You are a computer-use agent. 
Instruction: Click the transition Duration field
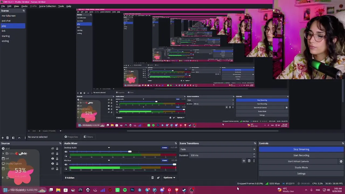pyautogui.click(x=221, y=155)
